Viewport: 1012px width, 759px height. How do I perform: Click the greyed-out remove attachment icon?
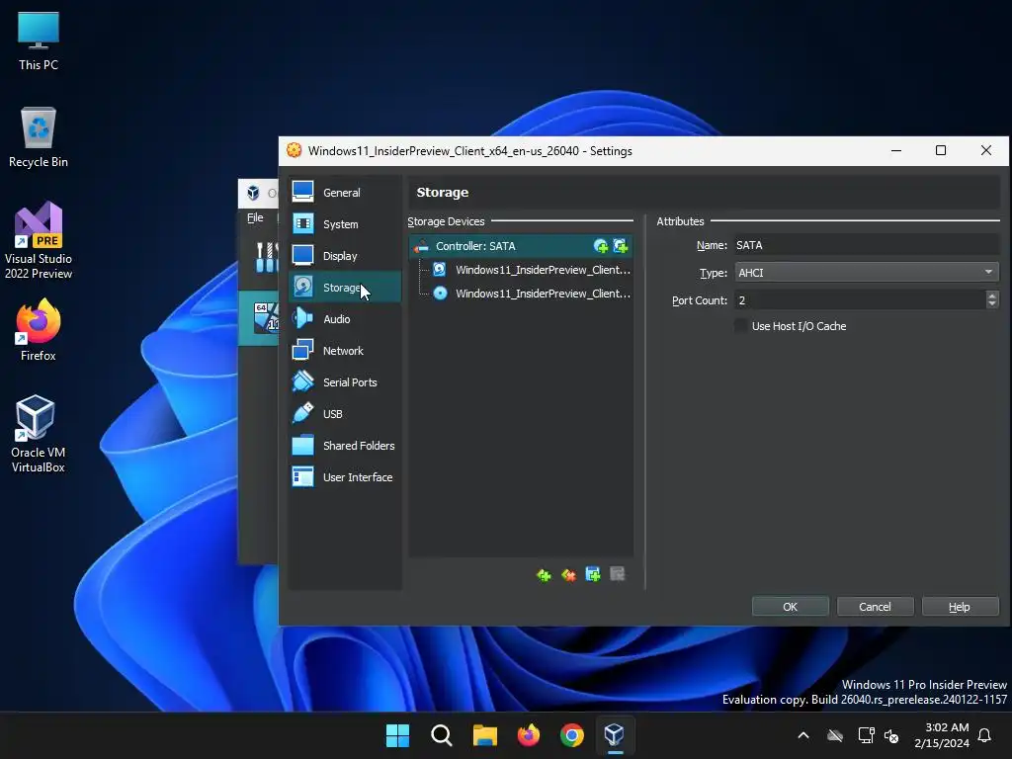[617, 574]
